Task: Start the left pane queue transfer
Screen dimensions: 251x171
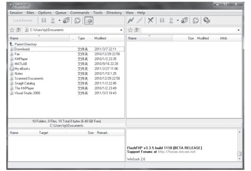Action: (53, 20)
